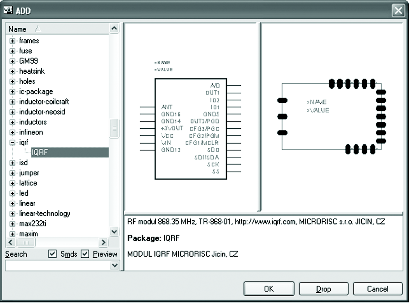The width and height of the screenshot is (409, 303).
Task: Click the RF modul 868.35 MHz description line
Action: [x=256, y=222]
